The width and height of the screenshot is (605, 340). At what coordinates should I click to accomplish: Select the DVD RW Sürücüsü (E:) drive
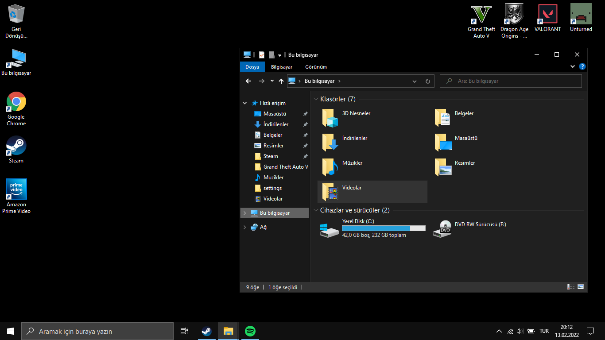(x=443, y=229)
